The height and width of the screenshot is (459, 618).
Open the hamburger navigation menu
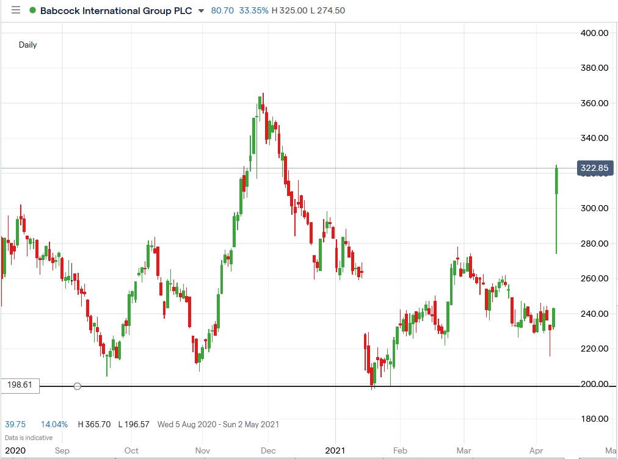[x=15, y=10]
